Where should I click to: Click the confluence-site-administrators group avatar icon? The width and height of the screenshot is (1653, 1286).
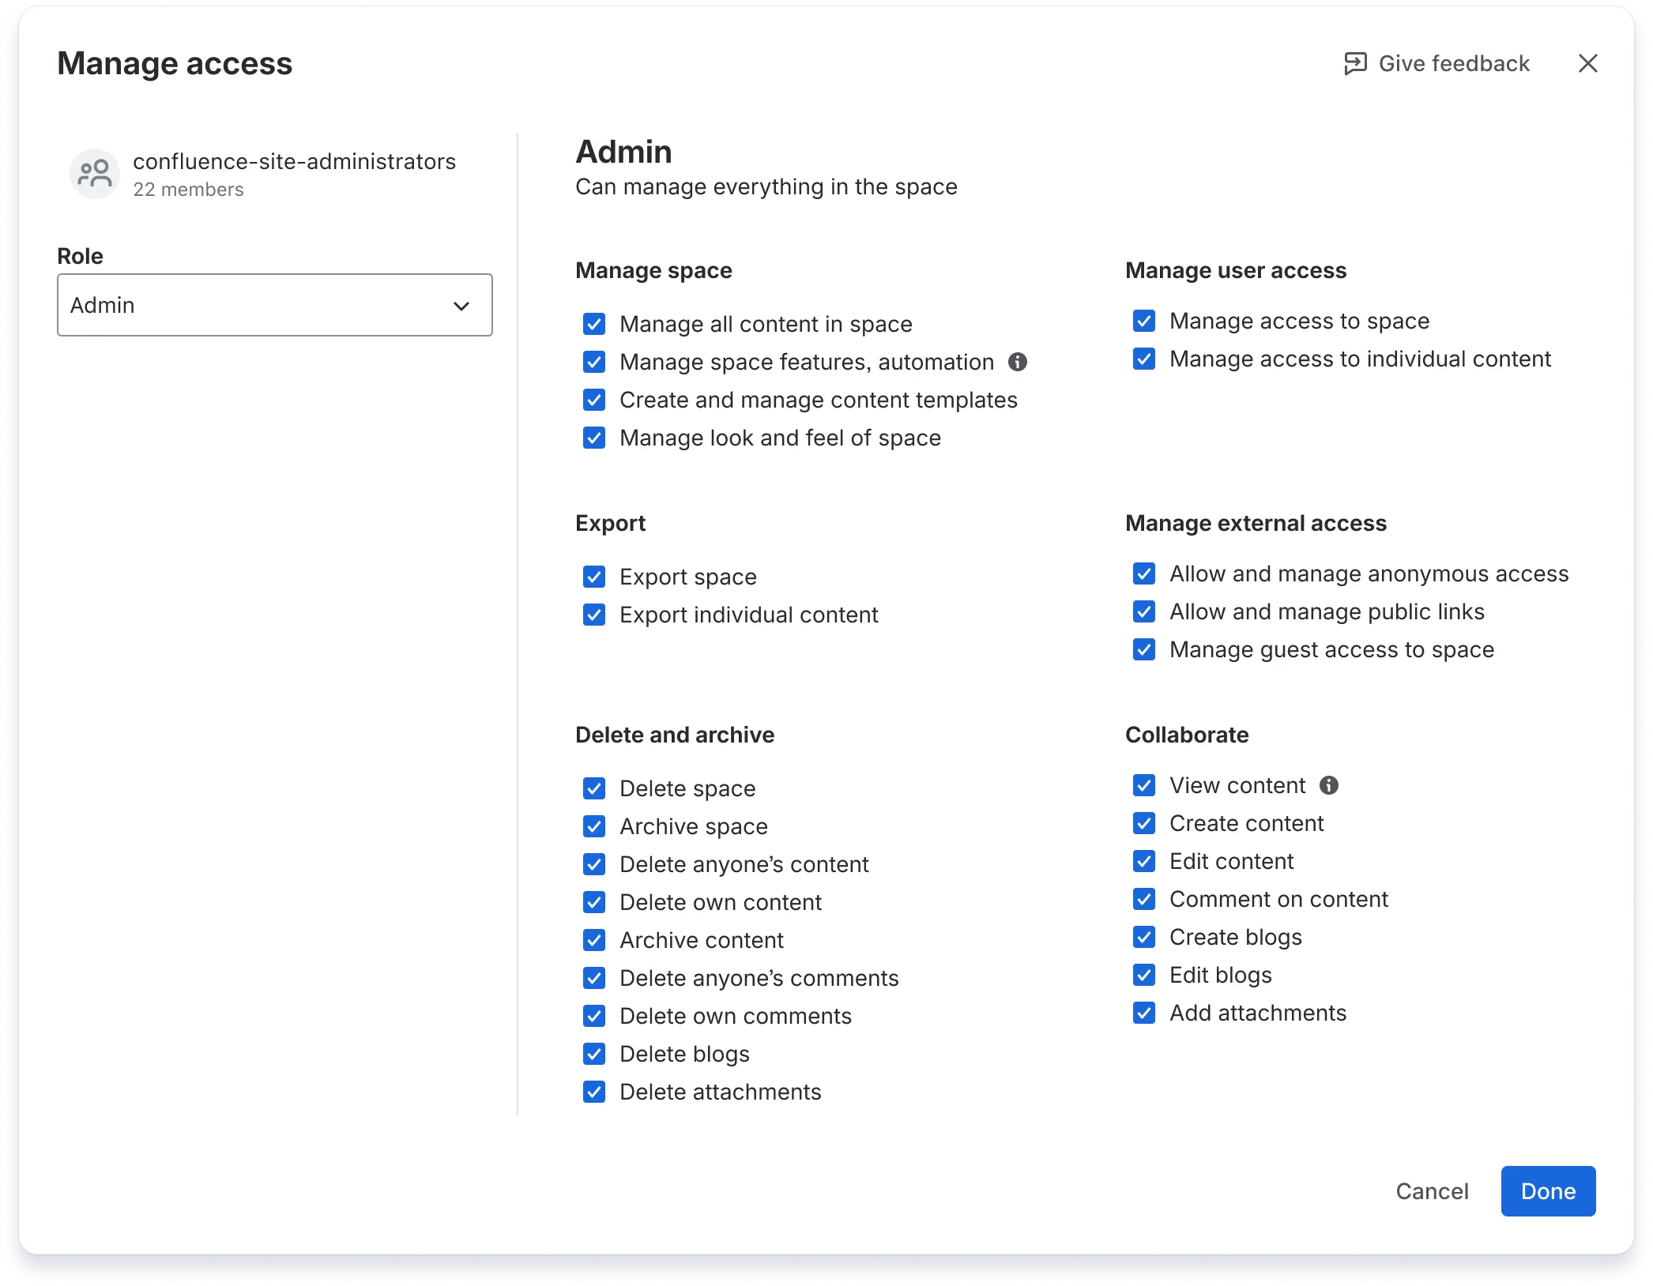pos(95,174)
